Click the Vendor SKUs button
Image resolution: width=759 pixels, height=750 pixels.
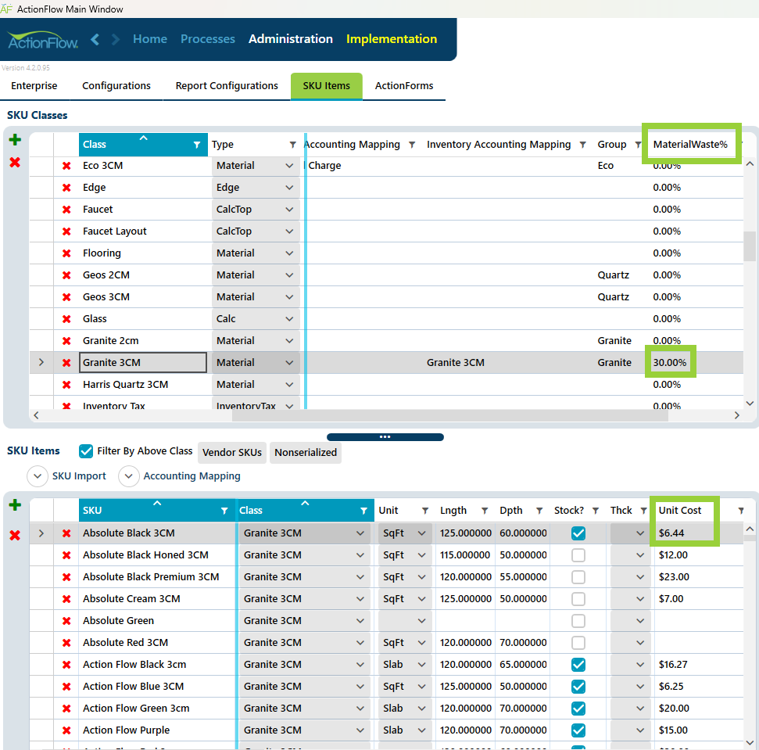pyautogui.click(x=232, y=453)
